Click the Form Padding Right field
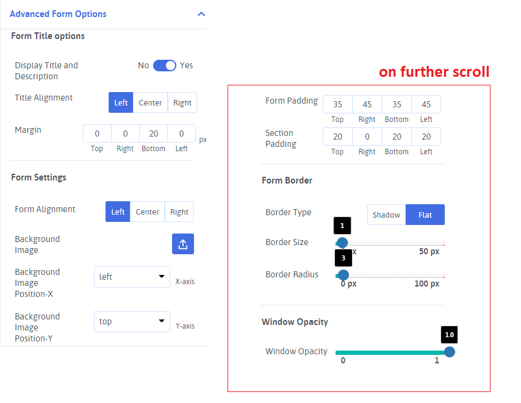Image resolution: width=521 pixels, height=403 pixels. click(x=367, y=104)
